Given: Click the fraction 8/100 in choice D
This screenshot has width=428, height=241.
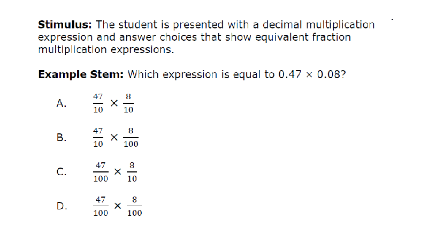Looking at the screenshot, I should coord(134,206).
